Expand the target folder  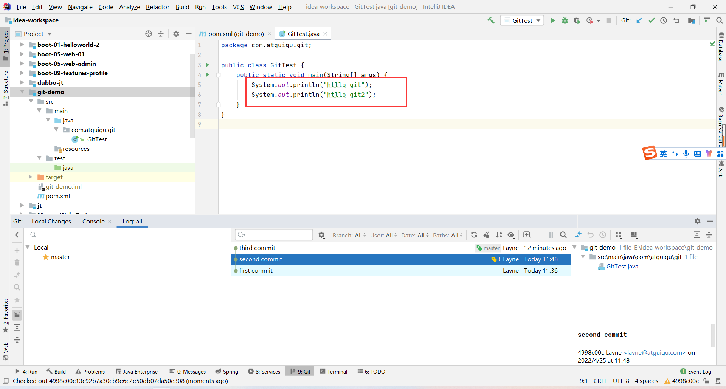31,177
